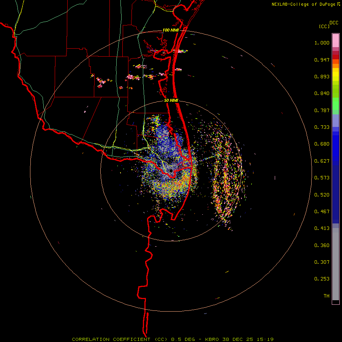Click the 15:19 scan time

point(265,339)
